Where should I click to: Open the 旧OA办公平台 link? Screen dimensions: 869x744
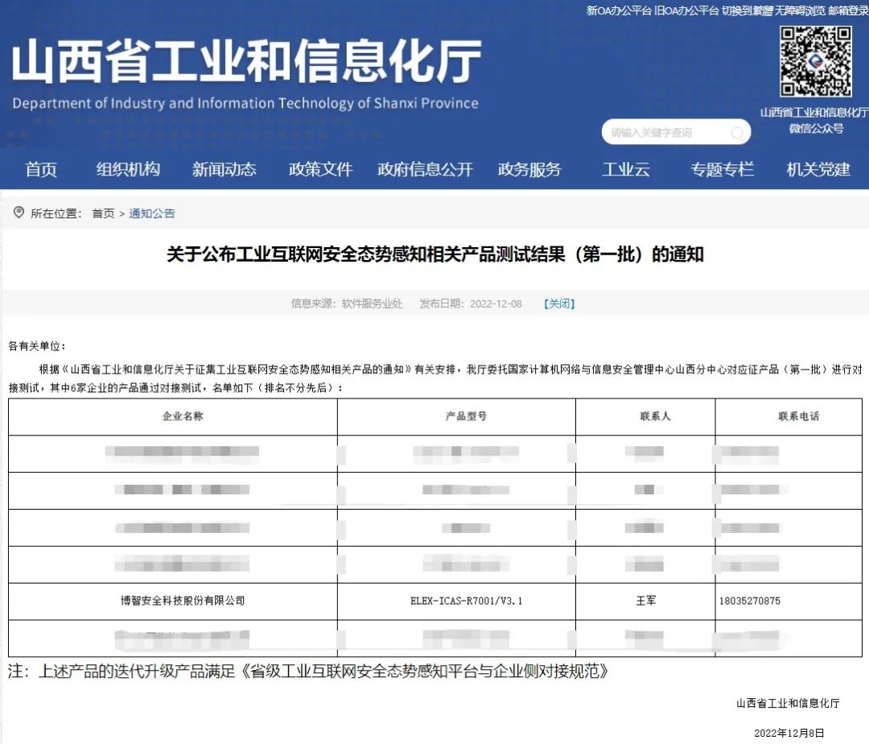(x=686, y=10)
